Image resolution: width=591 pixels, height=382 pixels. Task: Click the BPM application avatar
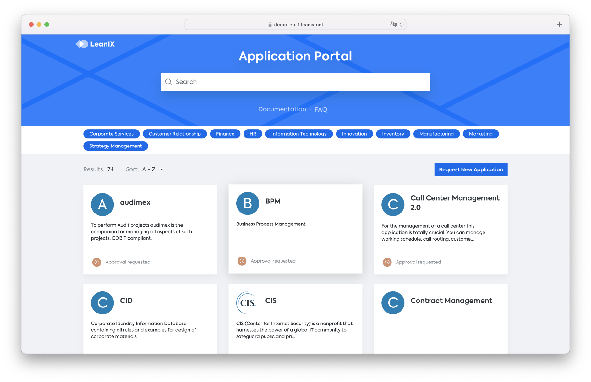(247, 203)
